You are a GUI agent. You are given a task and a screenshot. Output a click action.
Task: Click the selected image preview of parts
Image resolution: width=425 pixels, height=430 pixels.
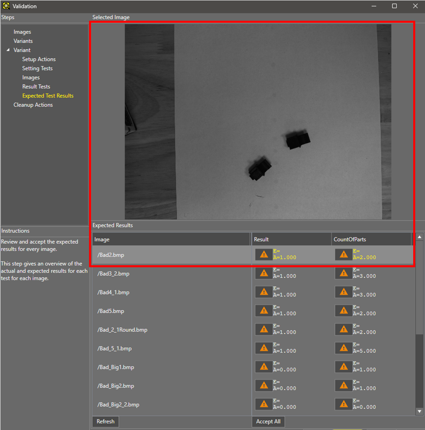[x=258, y=122]
